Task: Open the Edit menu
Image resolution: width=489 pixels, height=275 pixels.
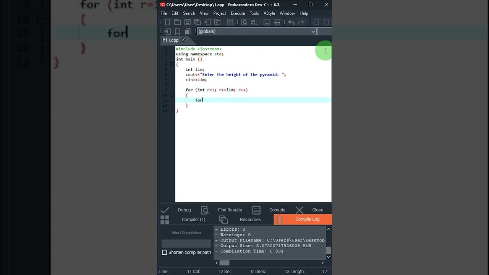Action: 175,13
